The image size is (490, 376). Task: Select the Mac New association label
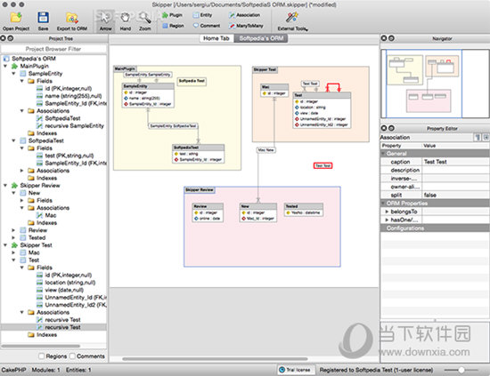click(266, 150)
